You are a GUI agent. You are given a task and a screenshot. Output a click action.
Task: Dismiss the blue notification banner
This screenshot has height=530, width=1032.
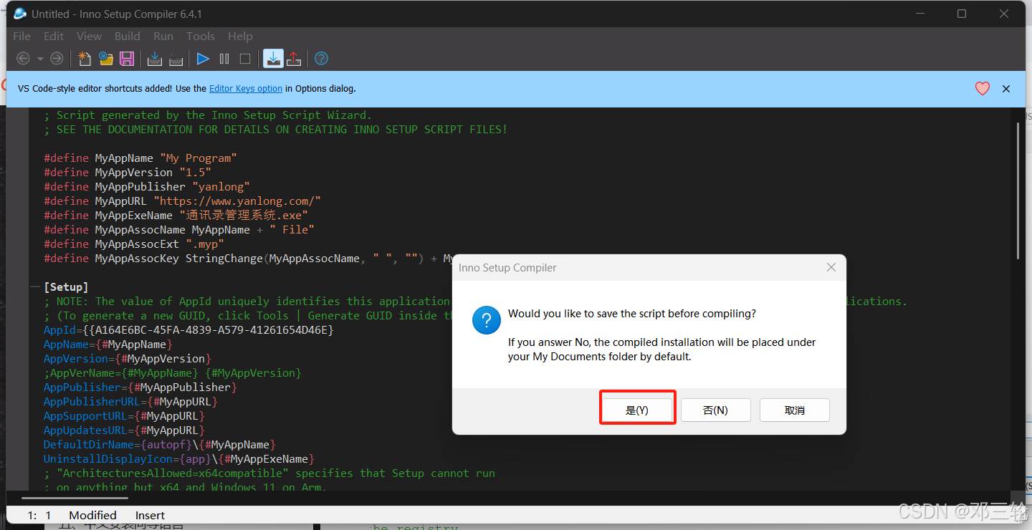1006,89
